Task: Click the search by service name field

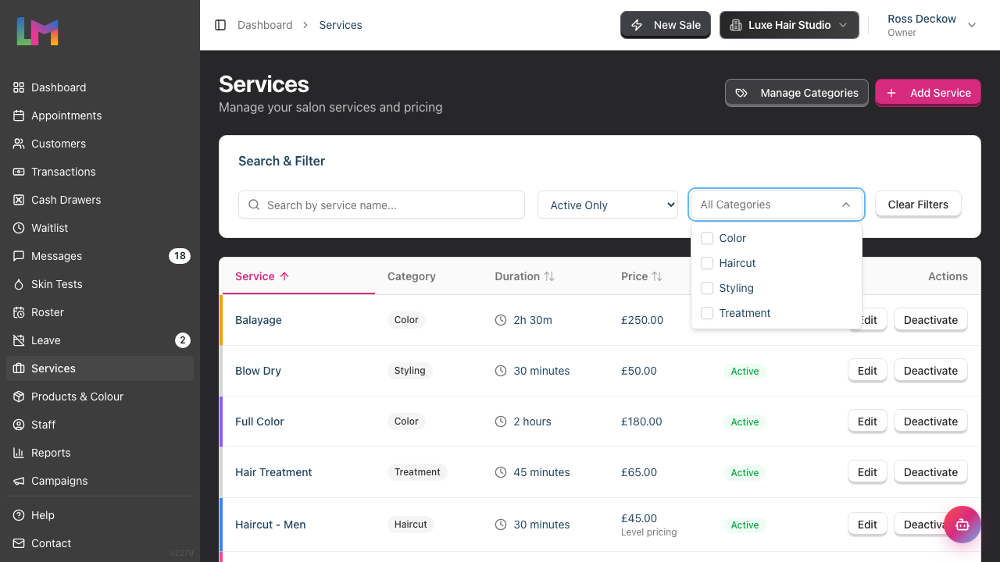Action: 381,205
